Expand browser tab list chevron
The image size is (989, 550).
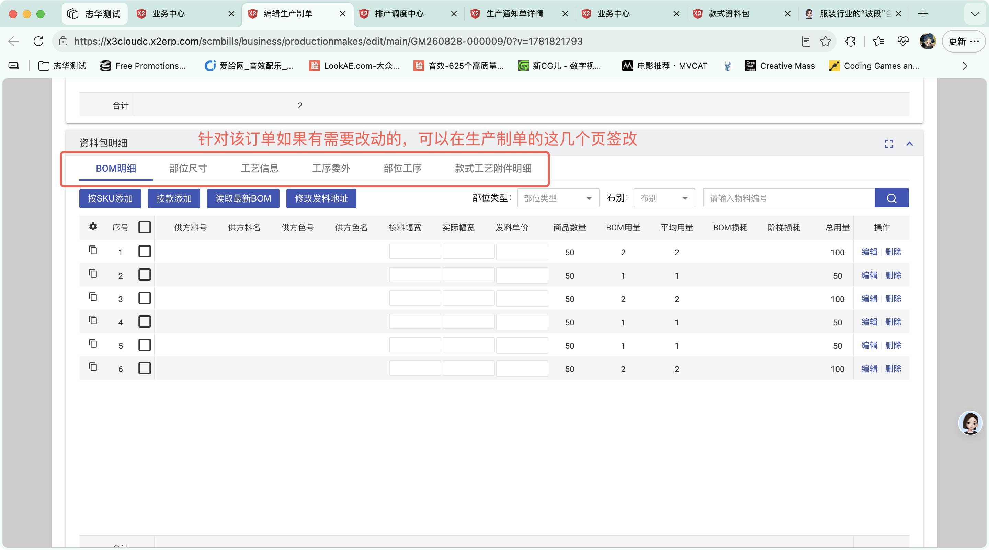(x=975, y=14)
